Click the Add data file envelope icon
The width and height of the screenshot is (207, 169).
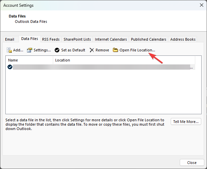(x=9, y=50)
